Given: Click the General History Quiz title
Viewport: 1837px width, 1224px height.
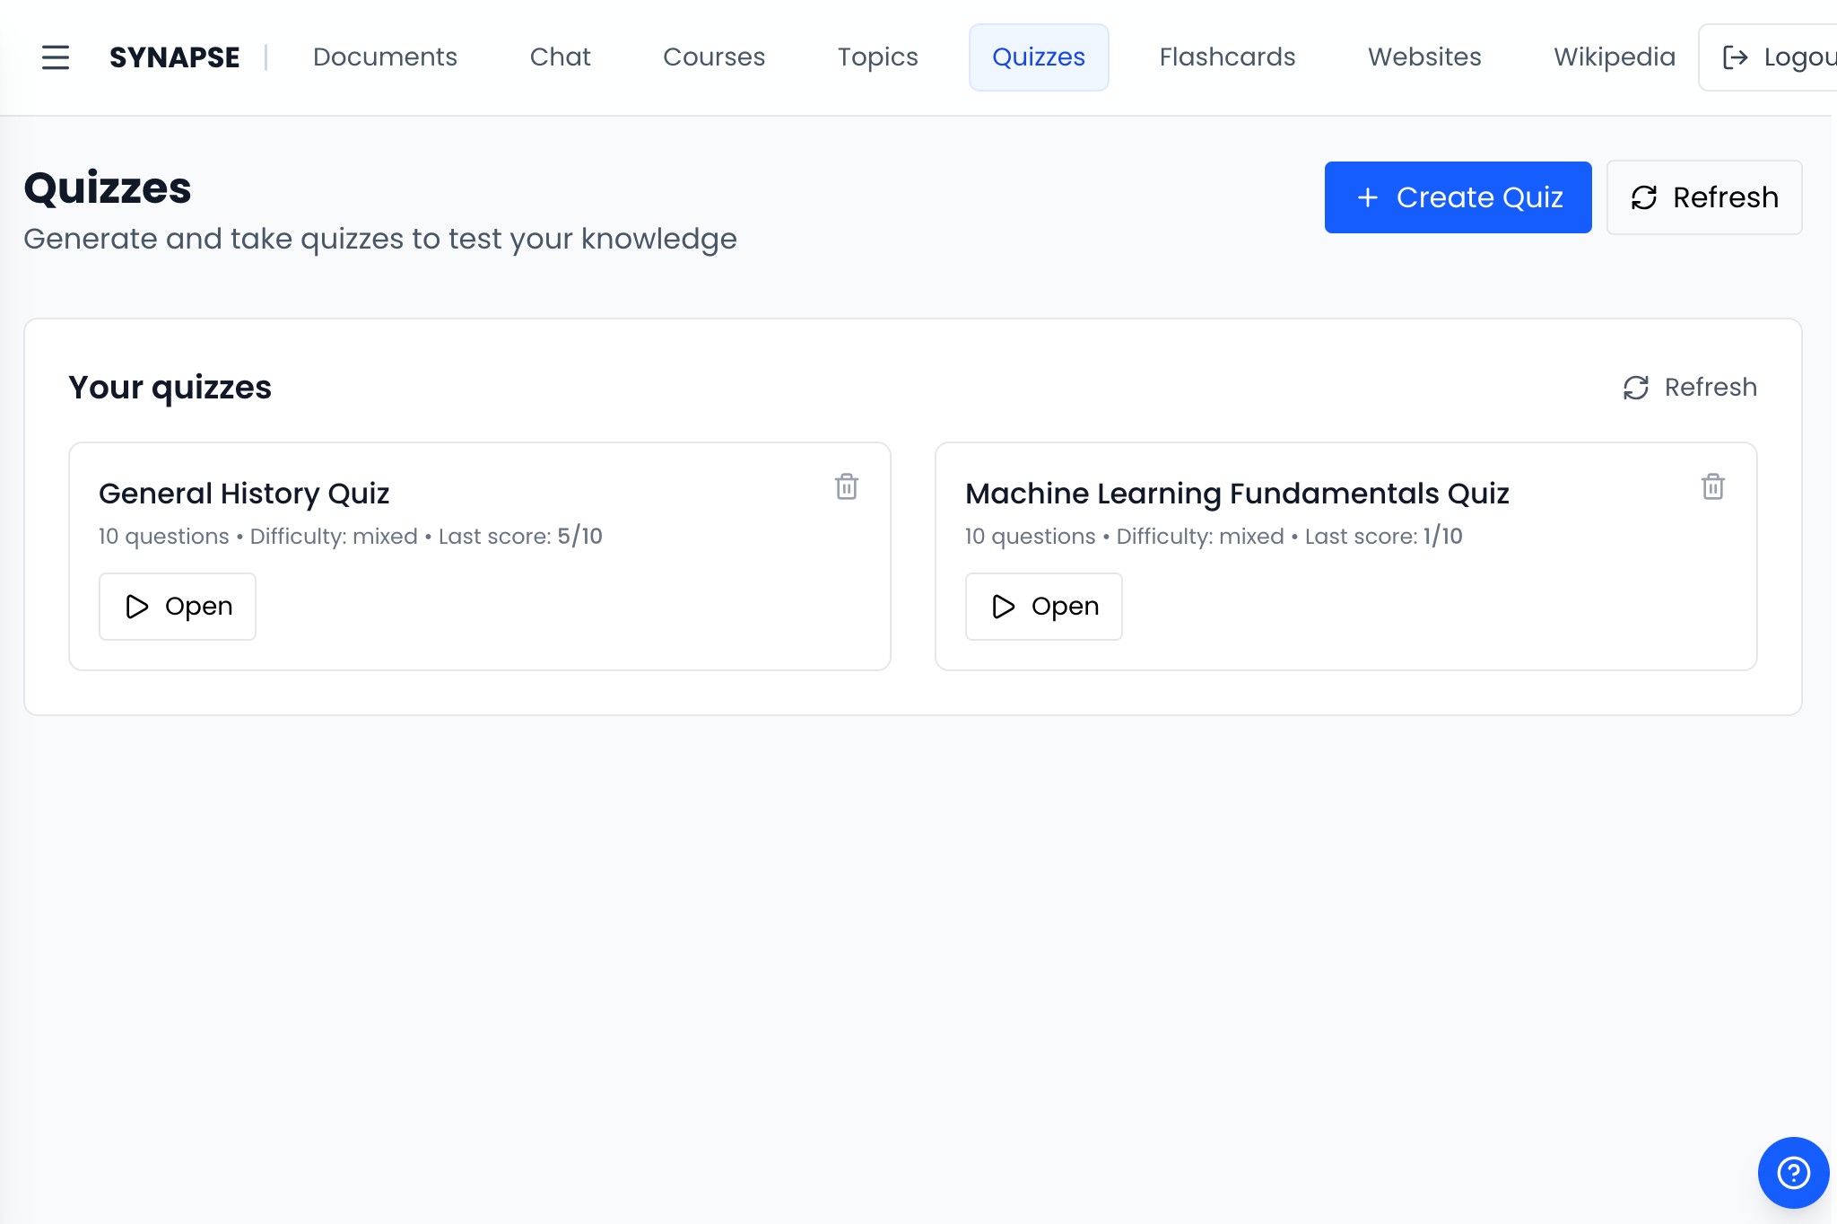Looking at the screenshot, I should coord(244,494).
